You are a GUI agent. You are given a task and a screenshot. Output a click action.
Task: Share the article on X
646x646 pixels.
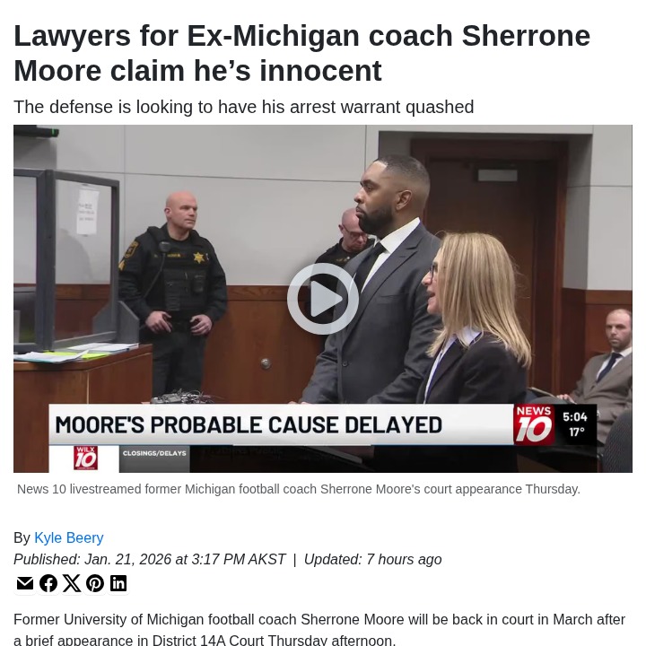pyautogui.click(x=72, y=583)
